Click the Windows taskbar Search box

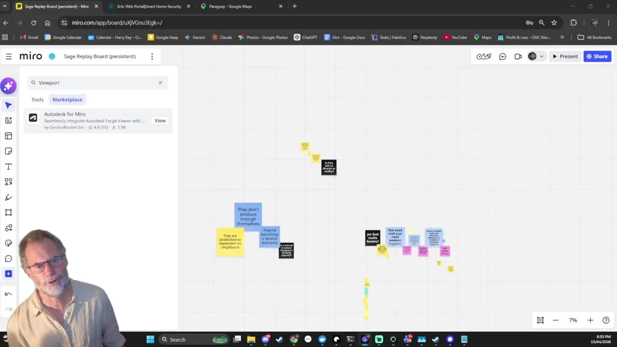pos(193,339)
